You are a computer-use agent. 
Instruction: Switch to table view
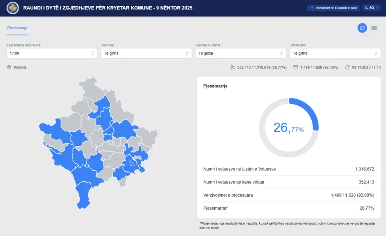(374, 28)
